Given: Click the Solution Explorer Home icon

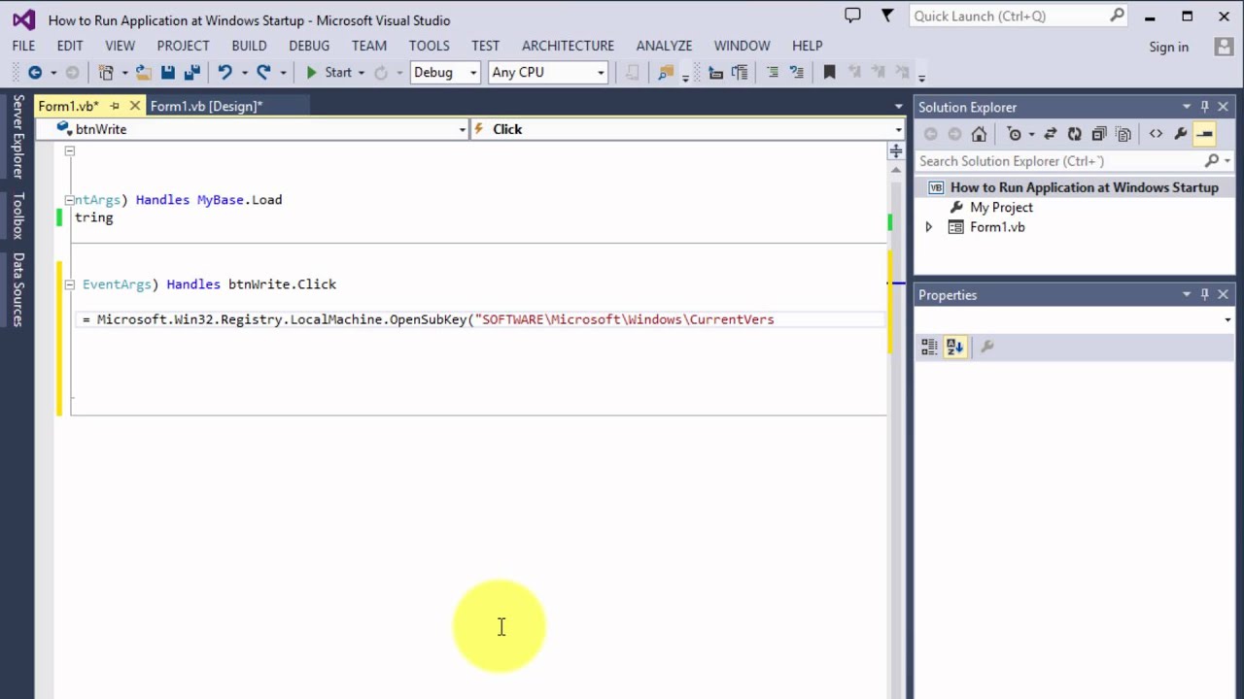Looking at the screenshot, I should point(979,134).
